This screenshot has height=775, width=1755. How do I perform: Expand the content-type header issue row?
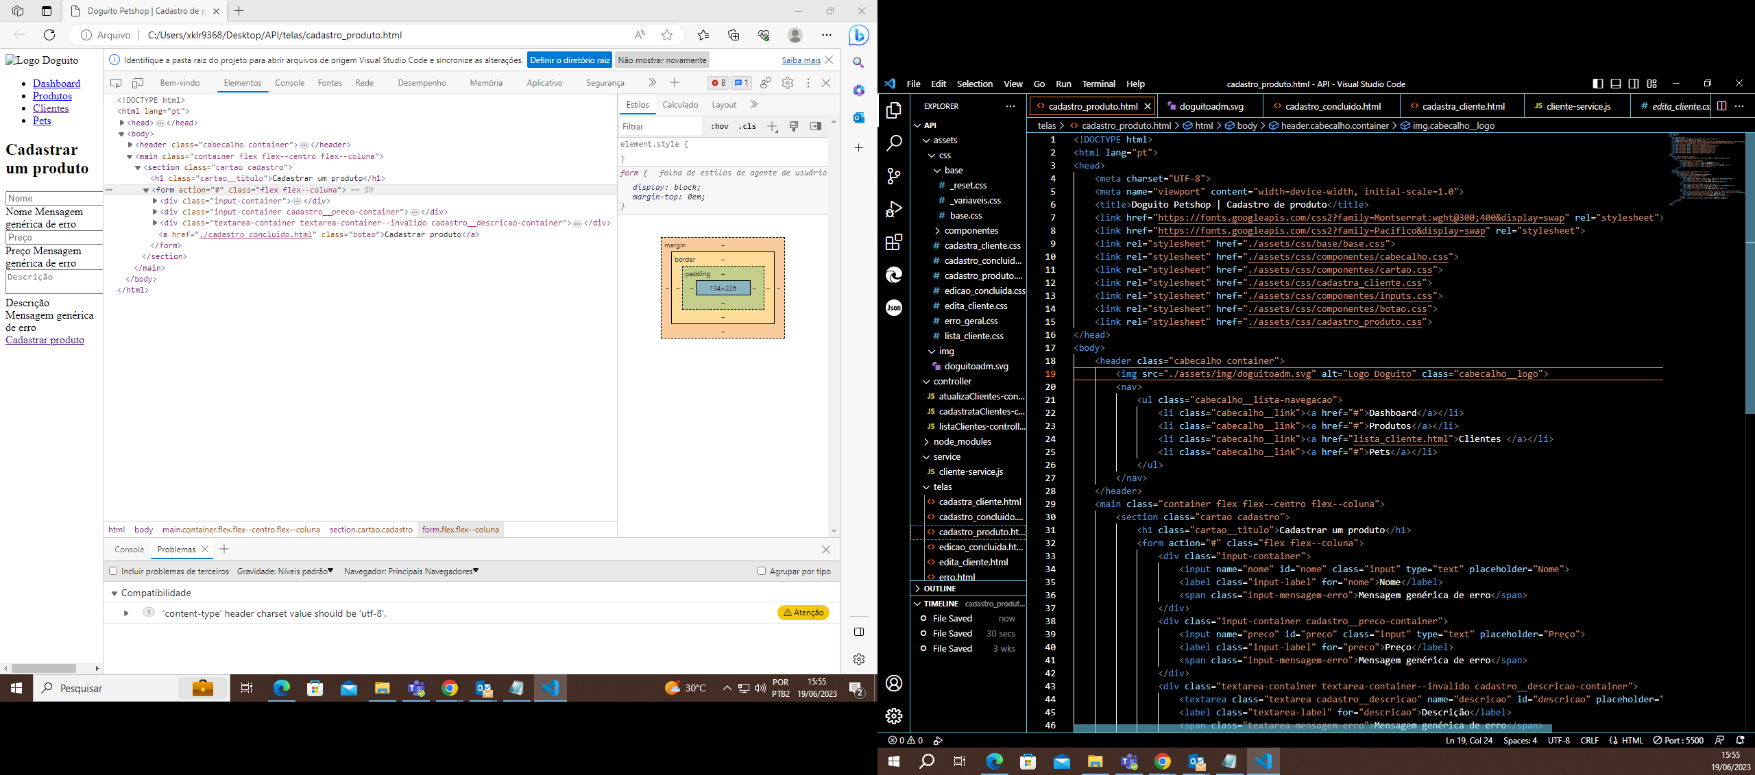(x=126, y=613)
